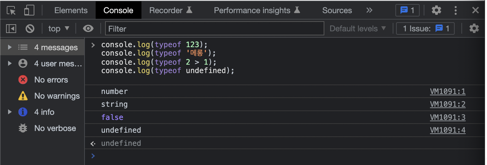Open the VM1091:1 source link
The width and height of the screenshot is (487, 165).
pos(448,92)
